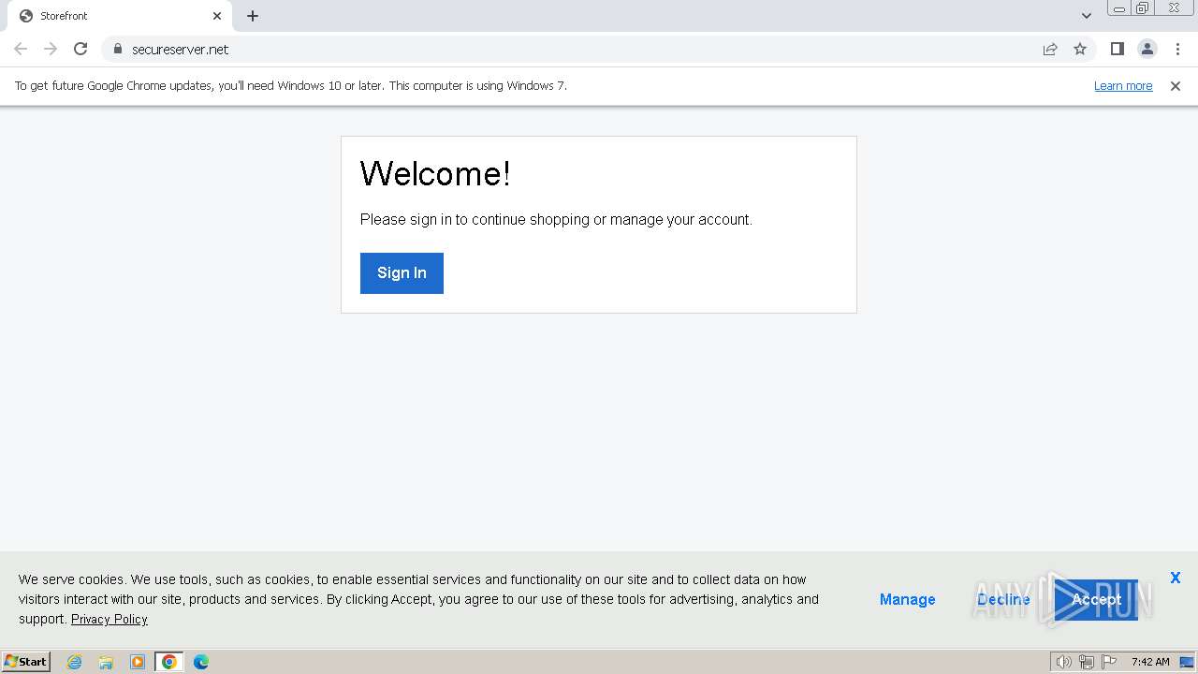Share this page icon
The width and height of the screenshot is (1198, 674).
(x=1050, y=49)
